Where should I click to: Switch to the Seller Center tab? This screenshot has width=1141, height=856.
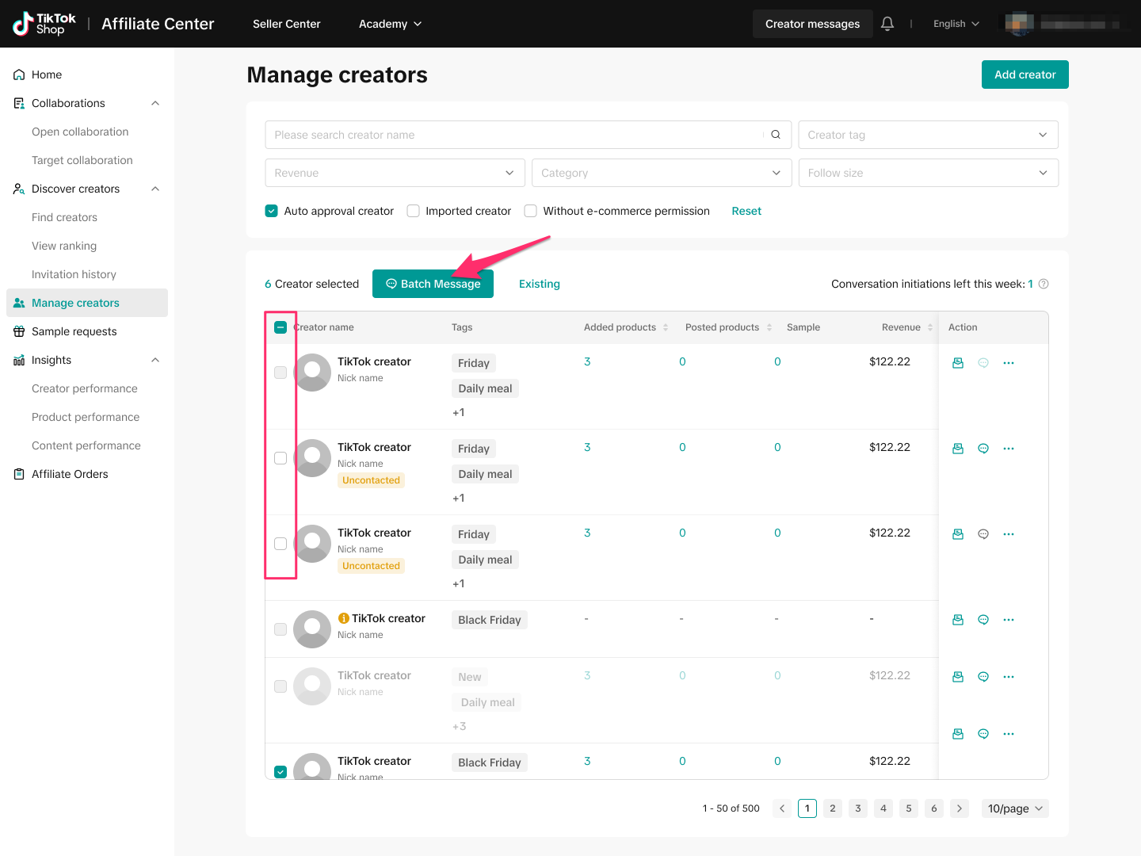pyautogui.click(x=287, y=24)
